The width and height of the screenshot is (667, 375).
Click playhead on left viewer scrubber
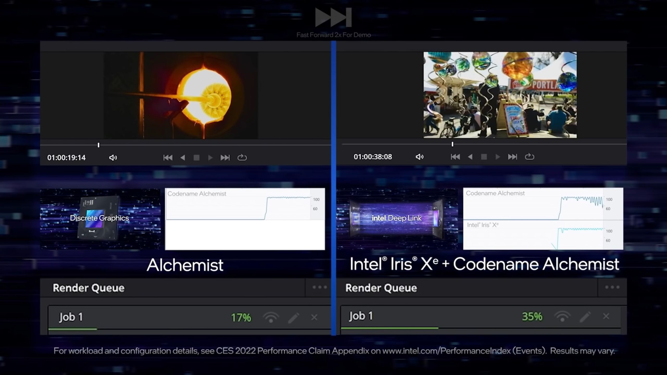[x=98, y=145]
